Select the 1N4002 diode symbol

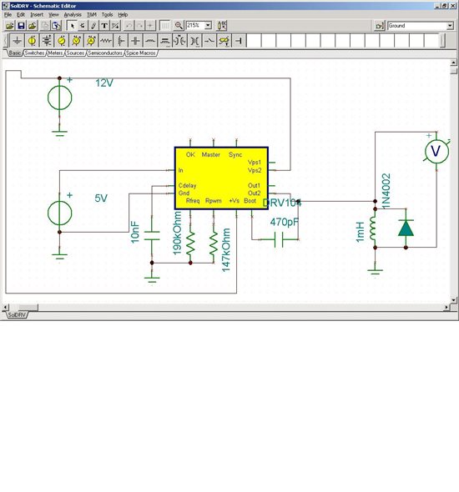pos(406,228)
